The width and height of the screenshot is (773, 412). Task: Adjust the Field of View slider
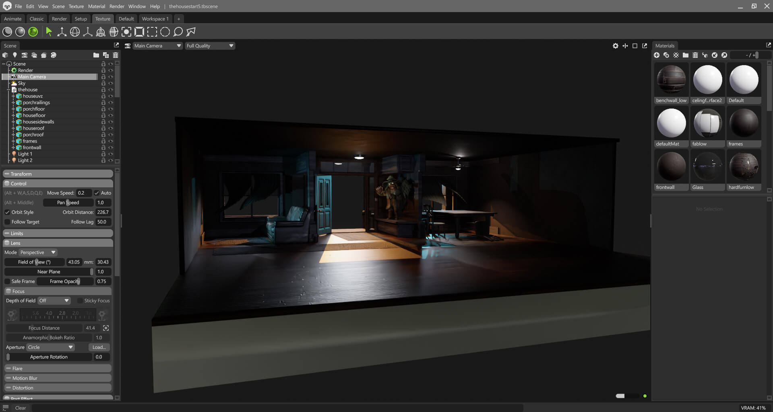[x=34, y=262]
